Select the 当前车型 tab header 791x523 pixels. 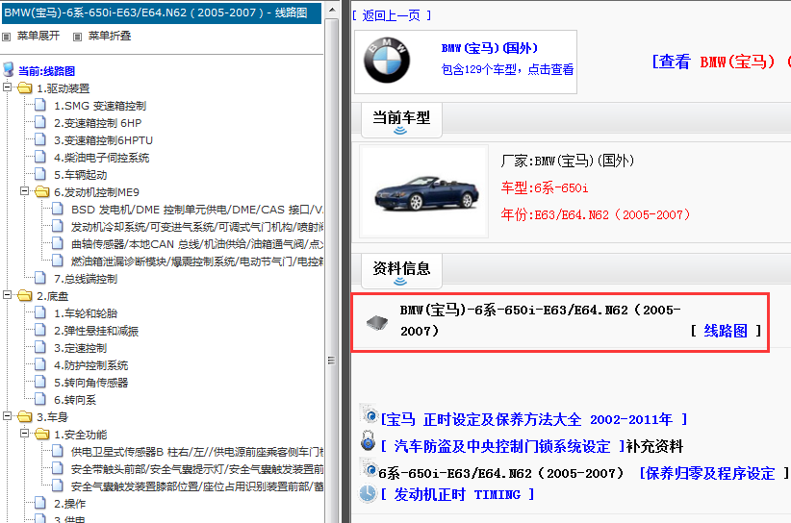[x=401, y=120]
